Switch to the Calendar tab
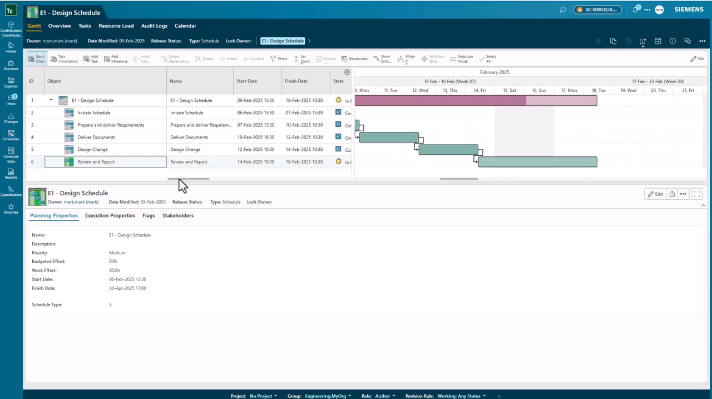Viewport: 712px width, 399px height. [x=185, y=26]
